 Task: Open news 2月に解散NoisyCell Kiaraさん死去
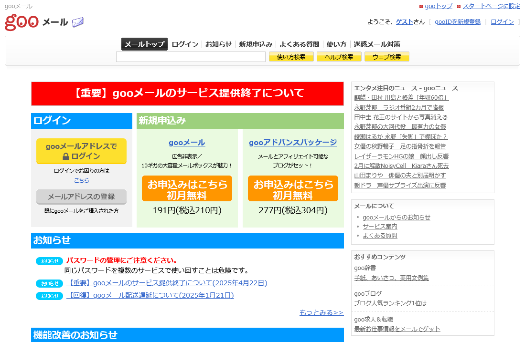[401, 166]
